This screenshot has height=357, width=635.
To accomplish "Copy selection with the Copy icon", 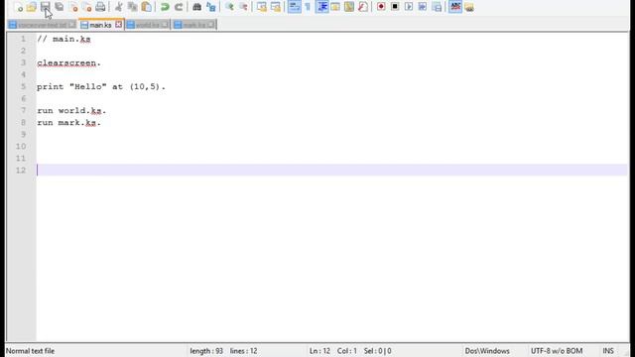I will tap(132, 7).
